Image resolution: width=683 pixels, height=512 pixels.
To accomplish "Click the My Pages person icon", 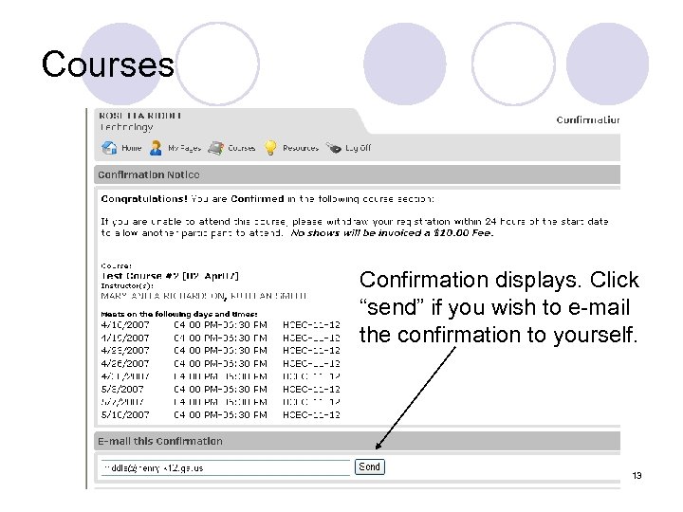I will tap(156, 148).
